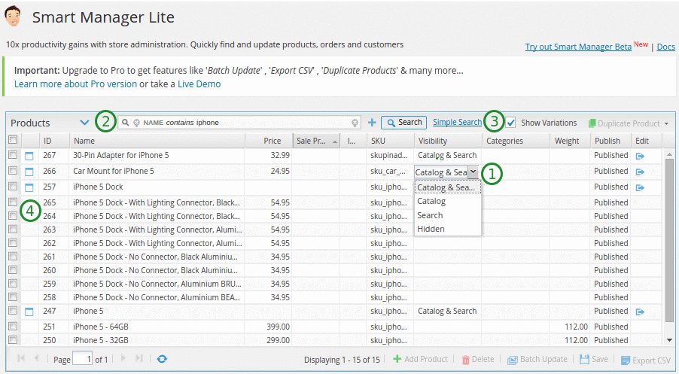The width and height of the screenshot is (679, 374).
Task: Click the Save button
Action: pos(594,359)
